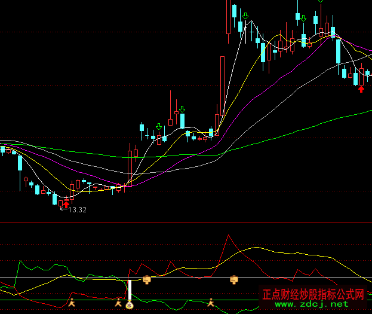Screen dimensions: 372x314
Task: Open the left orange message icon in indicator
Action: click(x=147, y=279)
